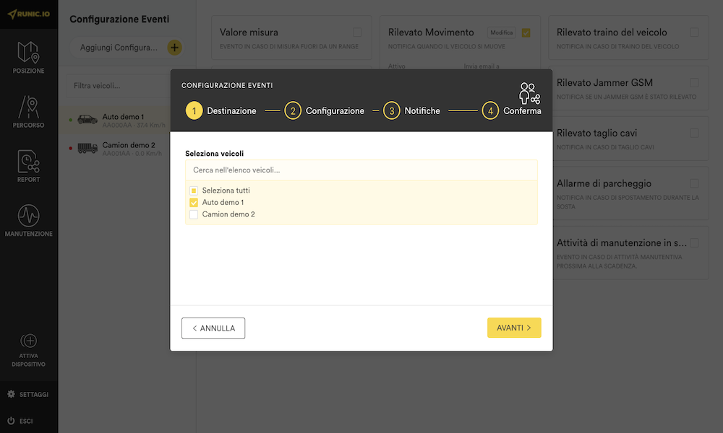Click the Rilevato Jammer GSM title
The height and width of the screenshot is (433, 723).
(604, 83)
